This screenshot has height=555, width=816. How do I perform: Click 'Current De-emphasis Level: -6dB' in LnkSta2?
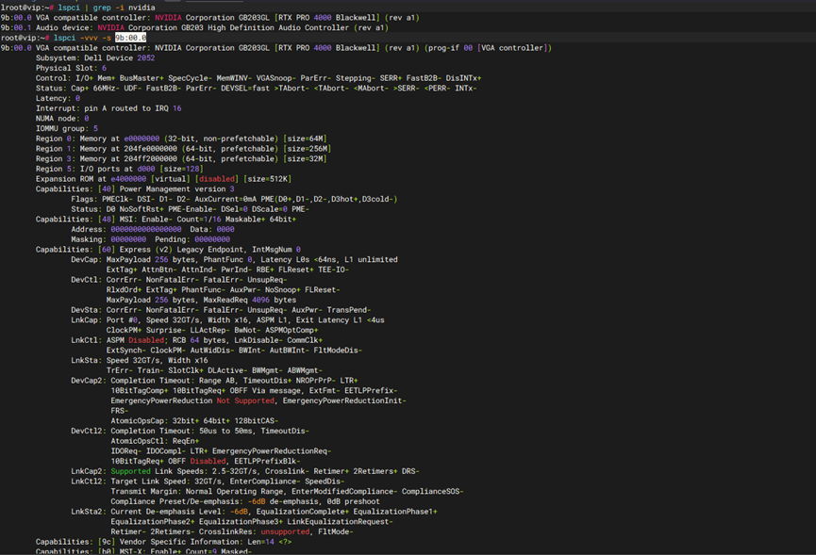(179, 512)
